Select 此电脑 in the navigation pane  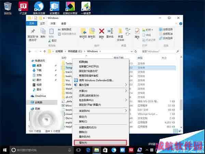[x=42, y=102]
